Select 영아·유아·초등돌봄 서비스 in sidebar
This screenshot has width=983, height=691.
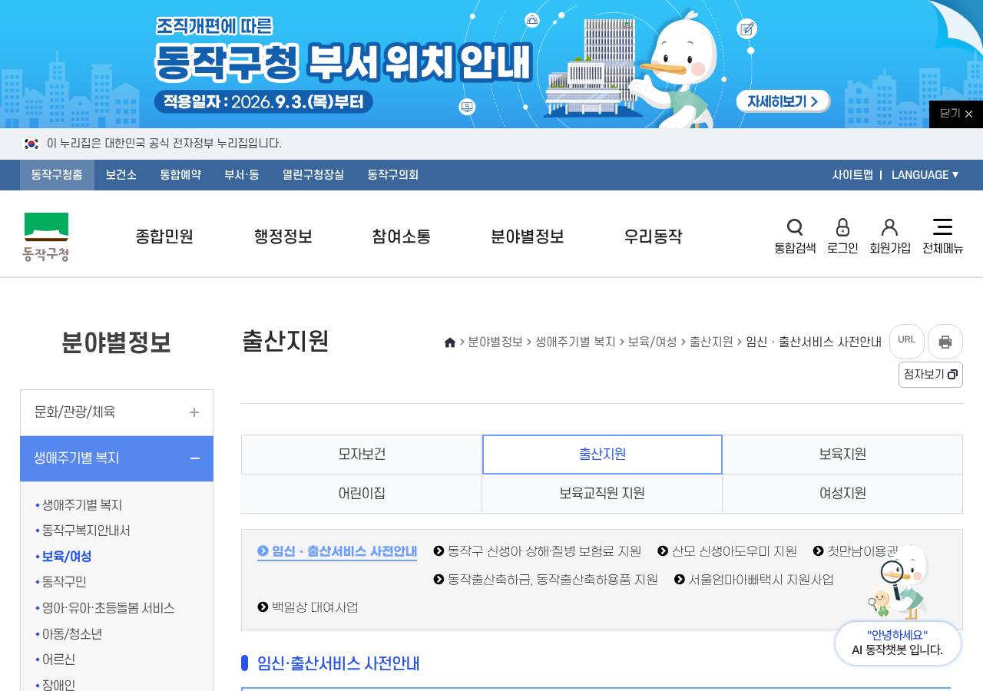(108, 608)
